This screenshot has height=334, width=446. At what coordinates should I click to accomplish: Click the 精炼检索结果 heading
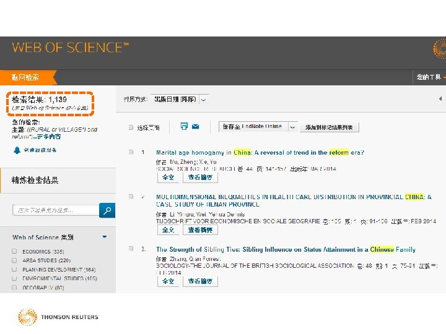[35, 180]
